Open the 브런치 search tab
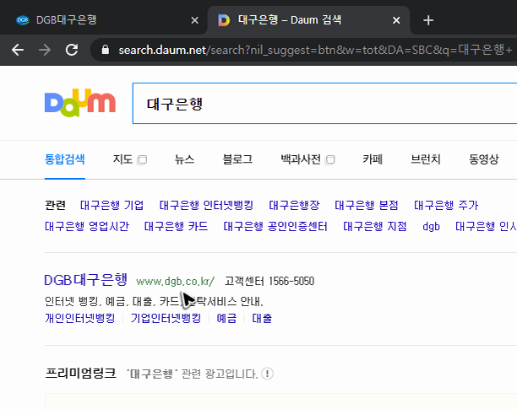The width and height of the screenshot is (517, 409). click(426, 159)
